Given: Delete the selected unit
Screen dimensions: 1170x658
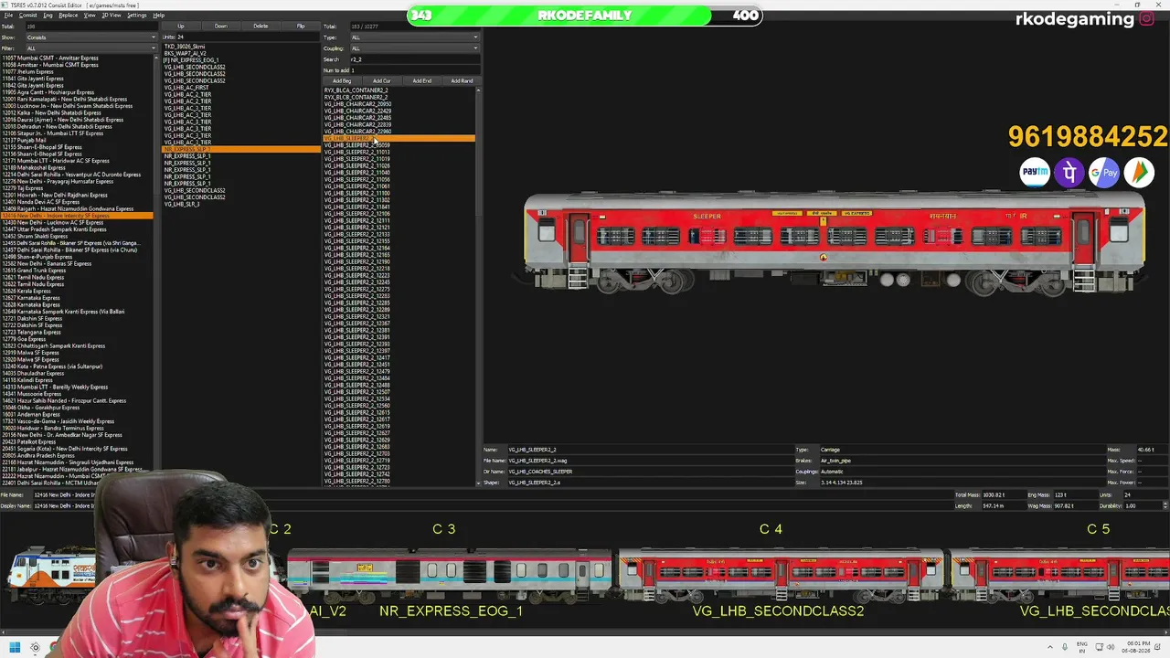Looking at the screenshot, I should click(x=261, y=27).
